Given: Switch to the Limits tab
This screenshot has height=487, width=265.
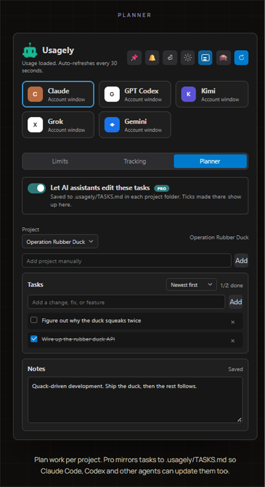Looking at the screenshot, I should tap(60, 161).
